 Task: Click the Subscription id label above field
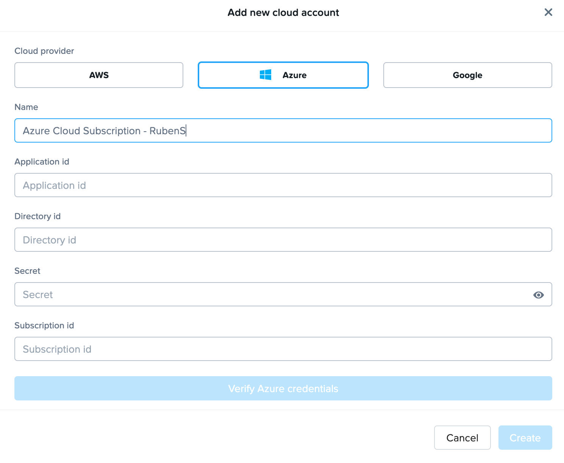pyautogui.click(x=44, y=326)
